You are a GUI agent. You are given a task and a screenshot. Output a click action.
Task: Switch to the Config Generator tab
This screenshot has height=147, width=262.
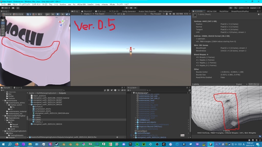point(129,11)
